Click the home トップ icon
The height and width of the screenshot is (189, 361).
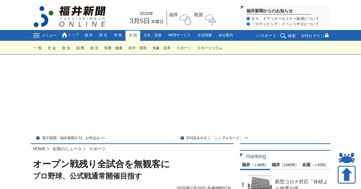click(x=64, y=35)
